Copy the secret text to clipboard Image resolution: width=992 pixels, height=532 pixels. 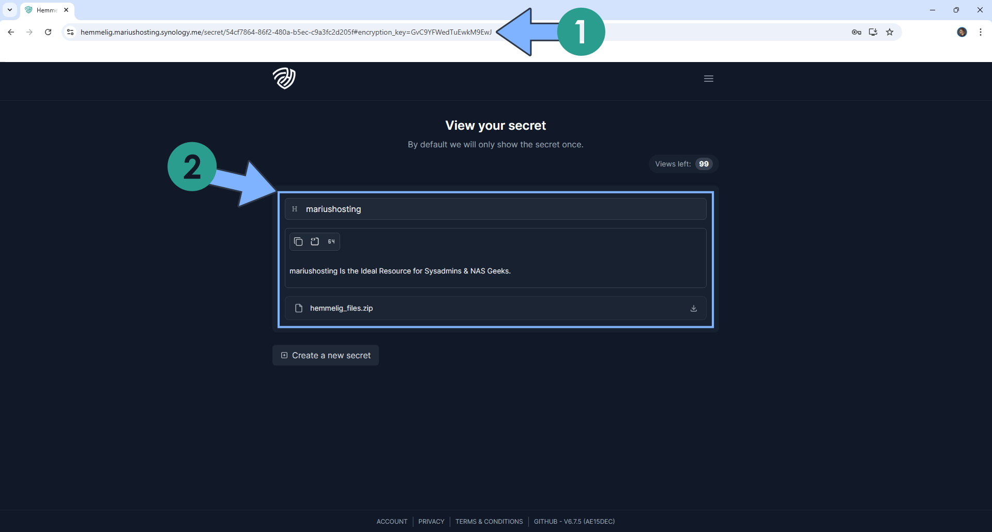click(298, 241)
